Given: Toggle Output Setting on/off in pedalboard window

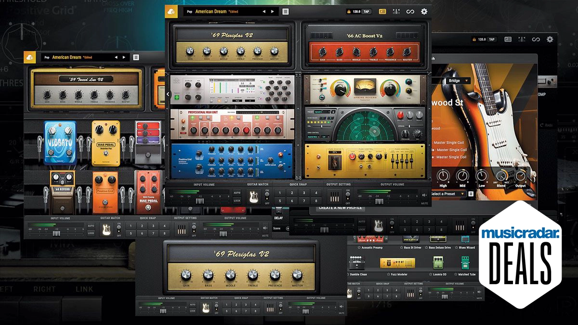Looking at the screenshot, I should 194,230.
